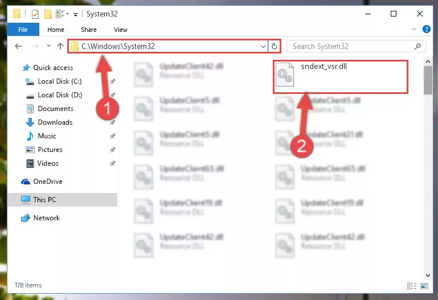Click the pin icon beside Videos
The height and width of the screenshot is (300, 438).
coord(112,163)
